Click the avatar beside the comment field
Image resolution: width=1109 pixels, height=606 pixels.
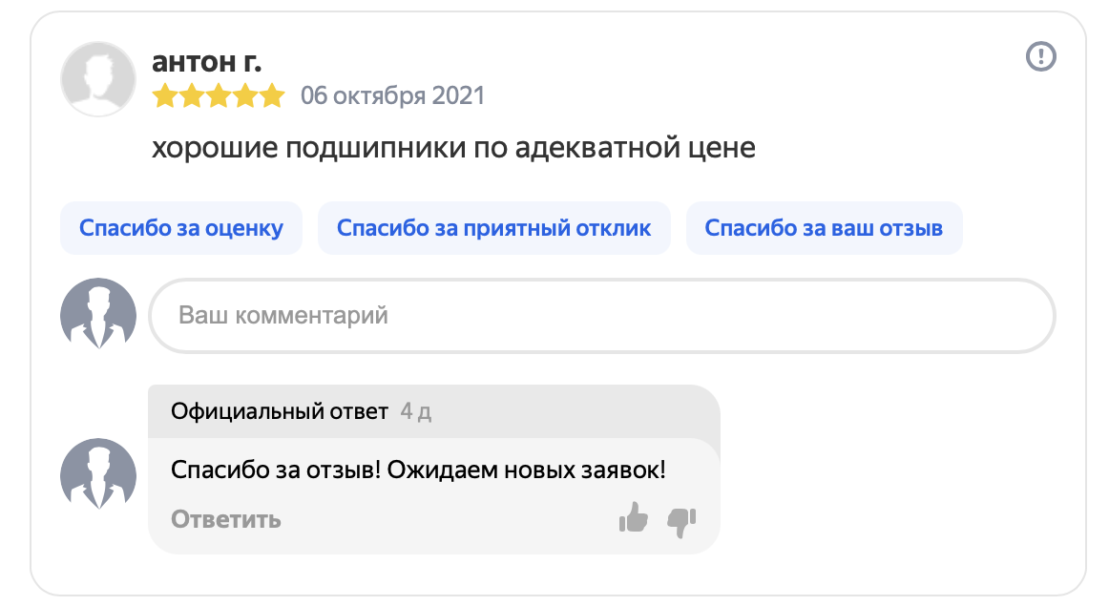click(98, 313)
